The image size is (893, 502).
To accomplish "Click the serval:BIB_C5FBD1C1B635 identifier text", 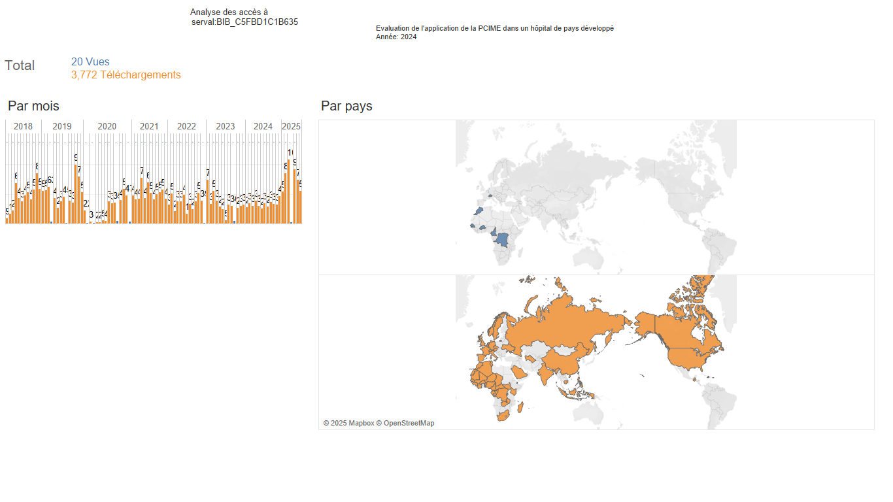I will point(245,22).
